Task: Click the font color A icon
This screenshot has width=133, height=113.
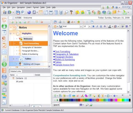Action: [x=110, y=26]
